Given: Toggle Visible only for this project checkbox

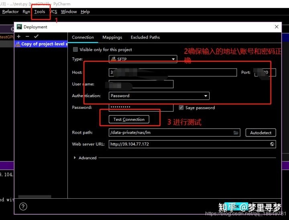Looking at the screenshot, I should (75, 49).
